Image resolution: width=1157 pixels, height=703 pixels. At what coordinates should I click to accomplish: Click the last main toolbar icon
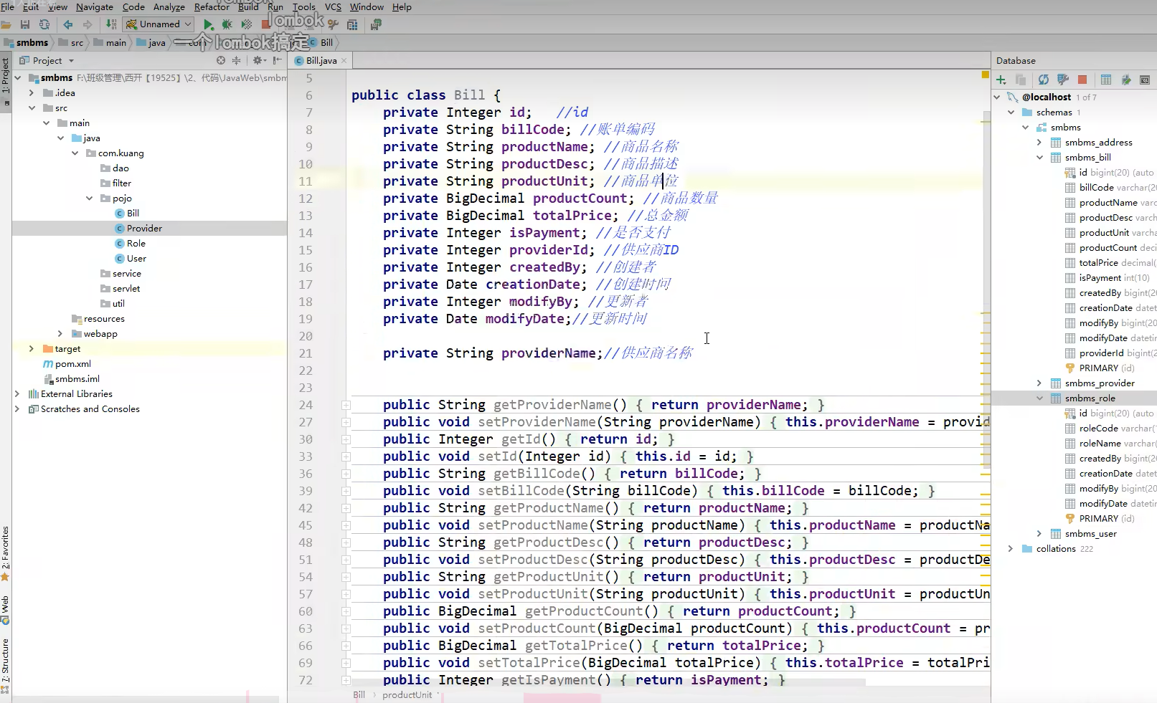pos(376,25)
